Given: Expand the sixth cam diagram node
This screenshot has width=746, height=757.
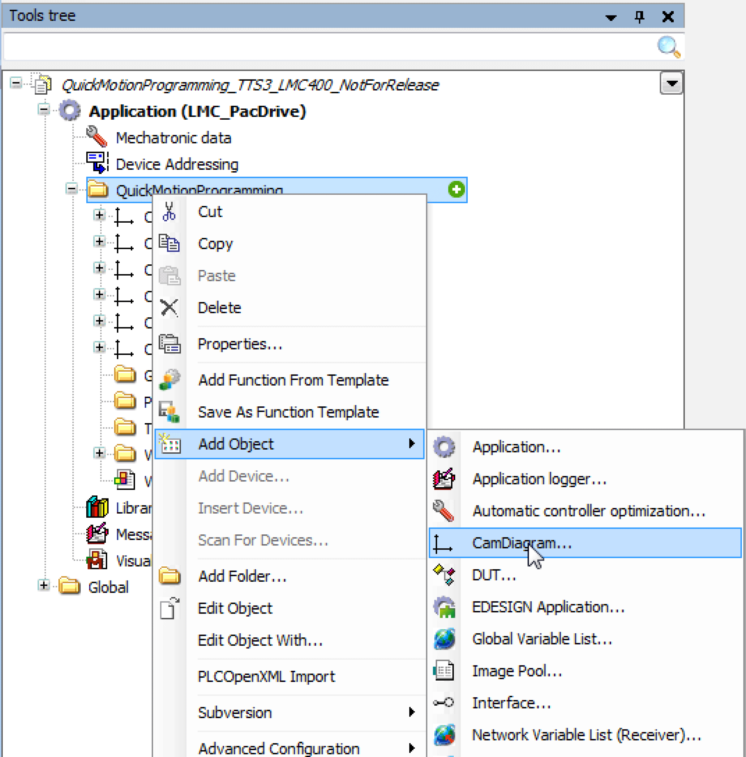Looking at the screenshot, I should [99, 347].
